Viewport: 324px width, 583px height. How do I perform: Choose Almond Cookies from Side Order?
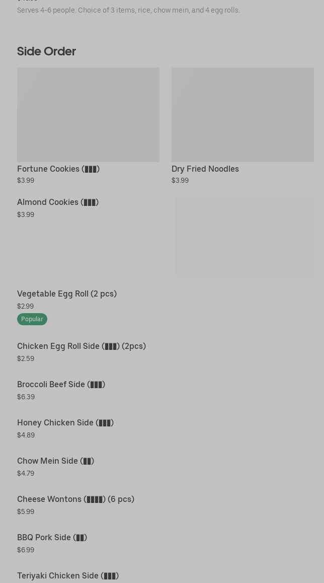pyautogui.click(x=58, y=202)
